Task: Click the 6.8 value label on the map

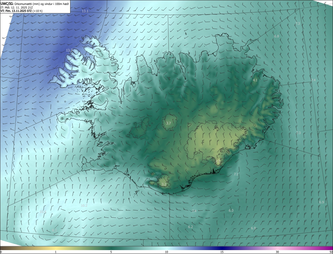Action: point(277,36)
